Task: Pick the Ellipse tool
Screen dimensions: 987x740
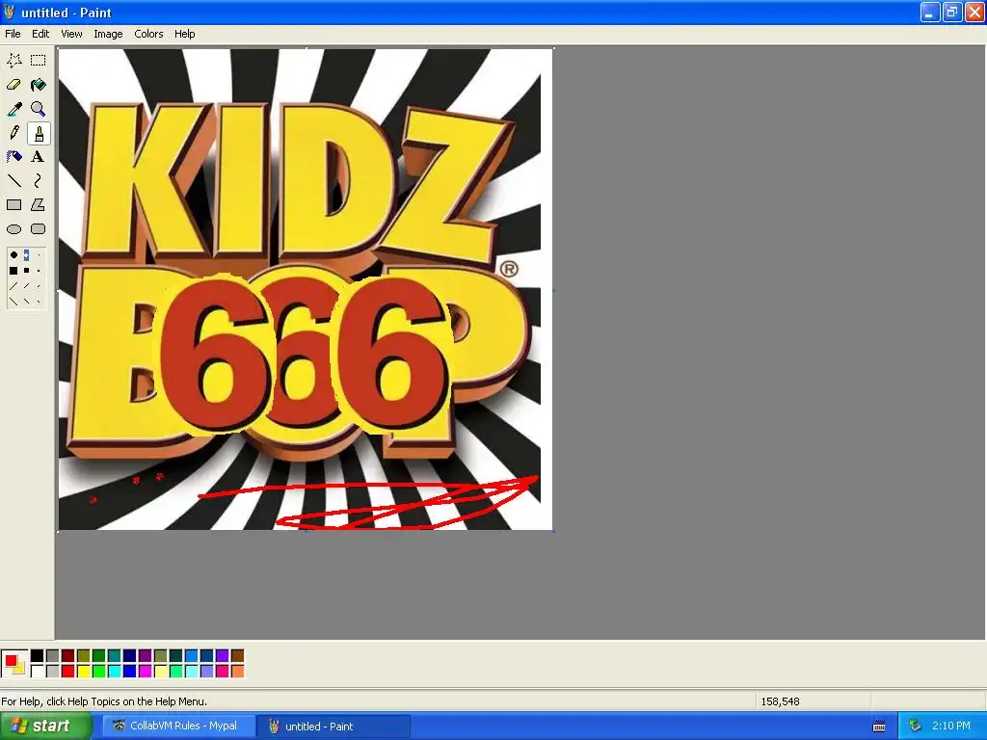Action: click(x=13, y=229)
